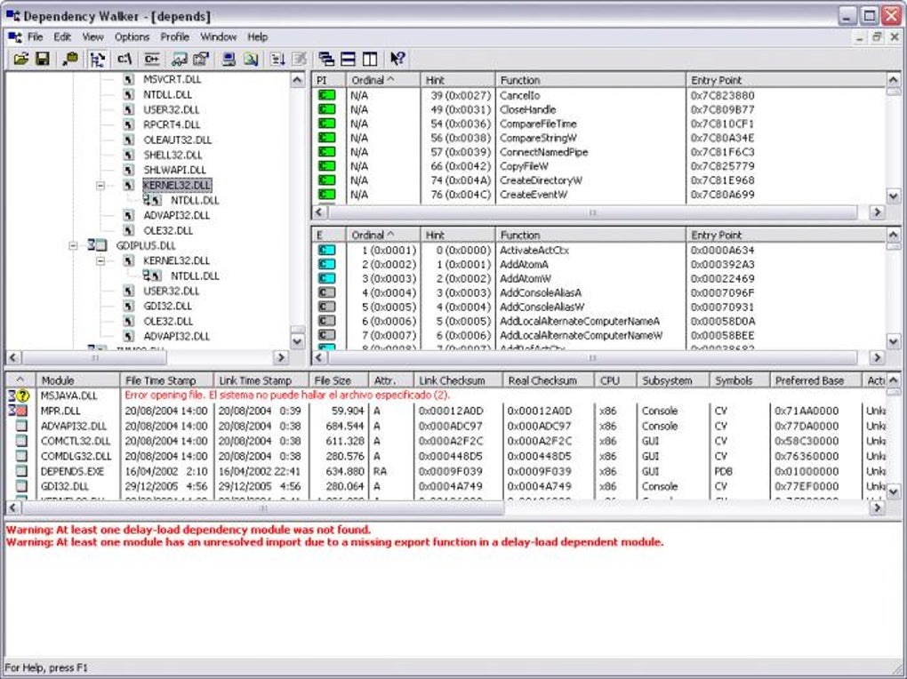Click the Preferred Base column header

pos(815,380)
